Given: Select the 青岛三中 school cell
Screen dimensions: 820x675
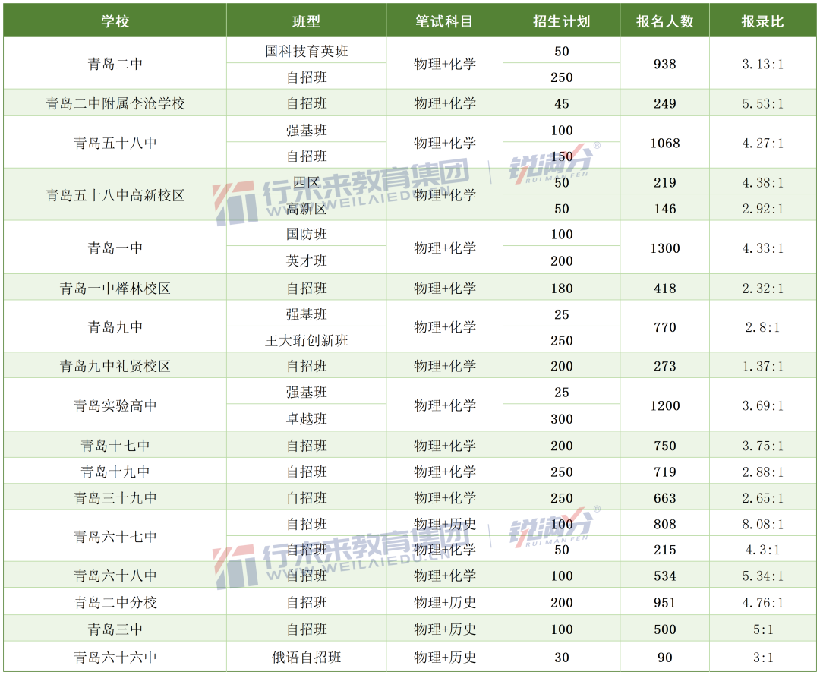Looking at the screenshot, I should [115, 629].
